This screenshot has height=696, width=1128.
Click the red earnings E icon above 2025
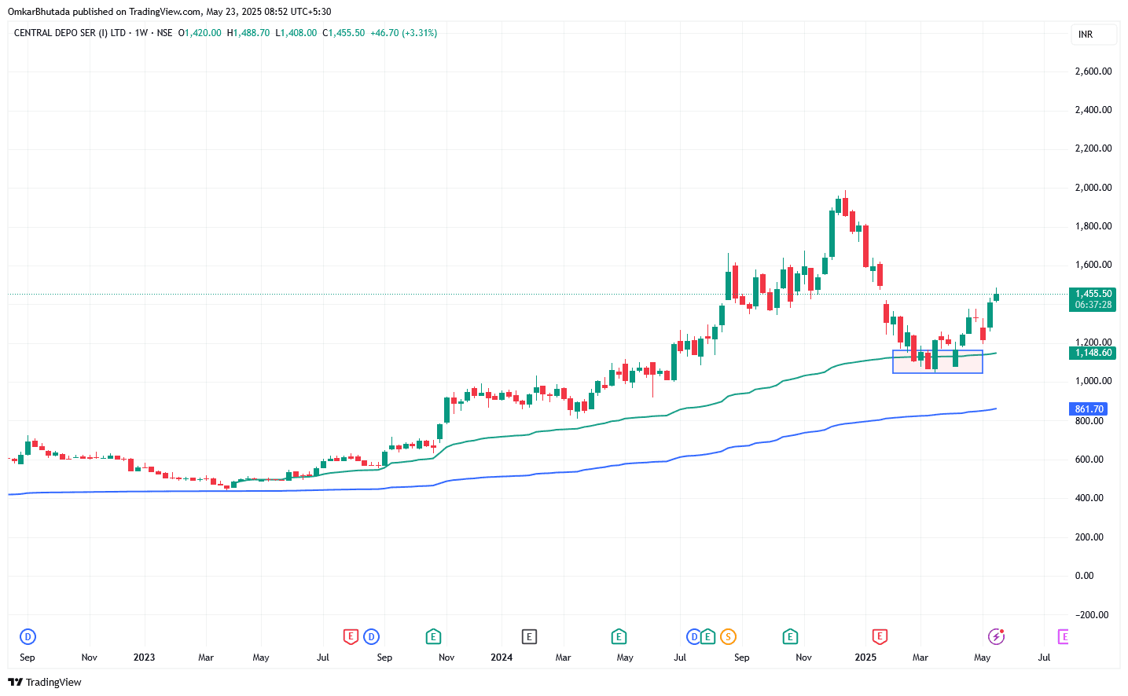click(x=880, y=636)
